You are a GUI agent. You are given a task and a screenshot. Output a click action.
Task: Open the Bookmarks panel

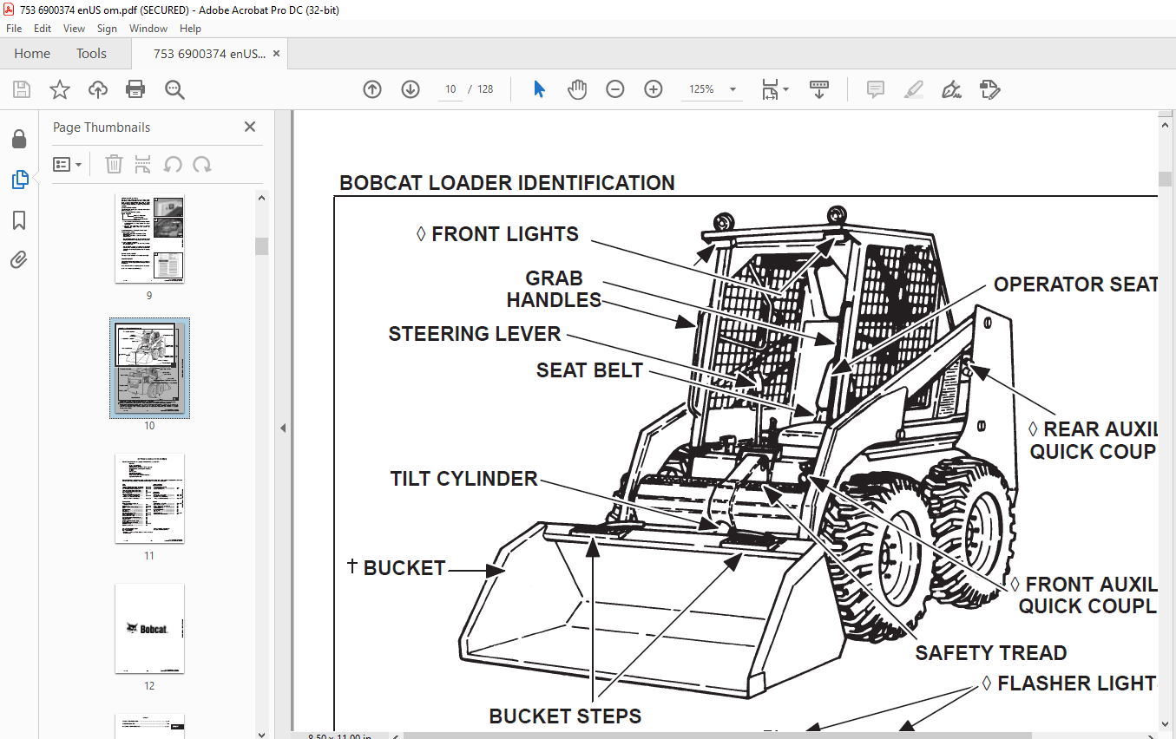[19, 220]
